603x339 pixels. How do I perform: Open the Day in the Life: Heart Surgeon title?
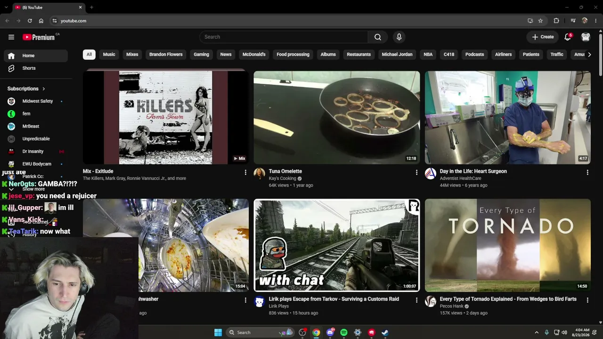click(473, 171)
